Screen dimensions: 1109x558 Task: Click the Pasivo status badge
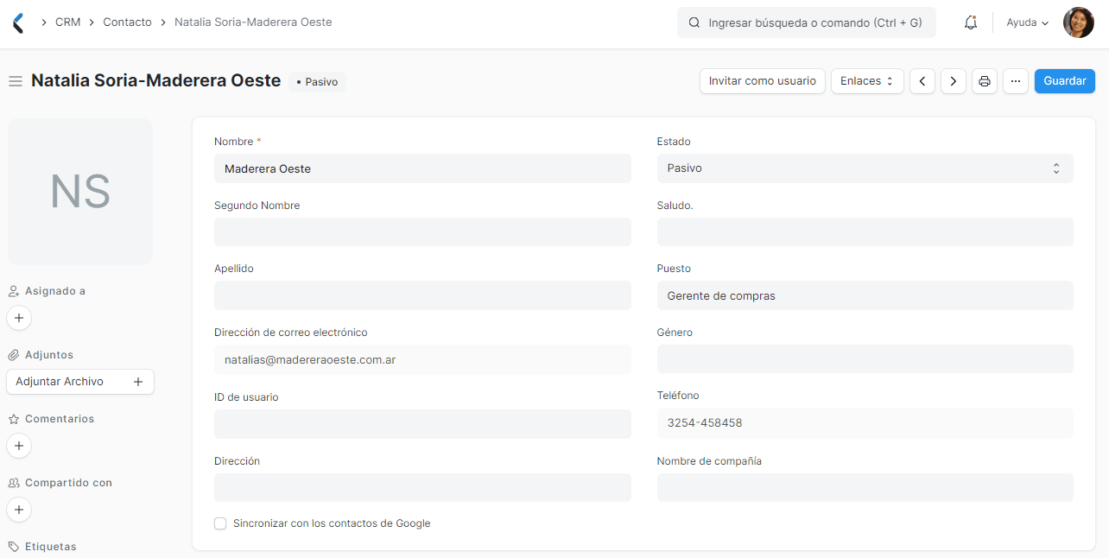pos(317,82)
